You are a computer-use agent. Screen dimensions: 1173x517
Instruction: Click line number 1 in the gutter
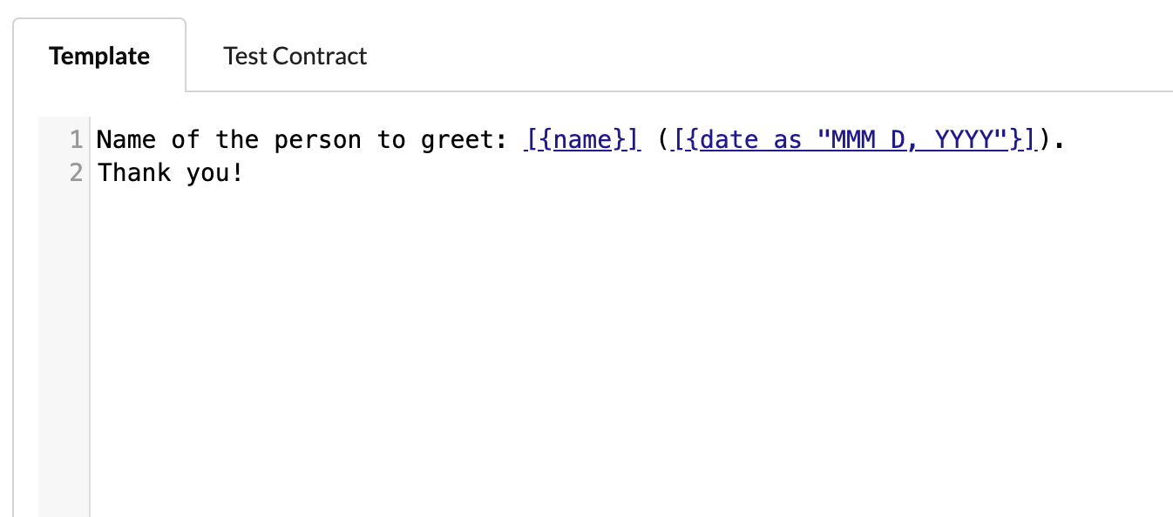(76, 139)
